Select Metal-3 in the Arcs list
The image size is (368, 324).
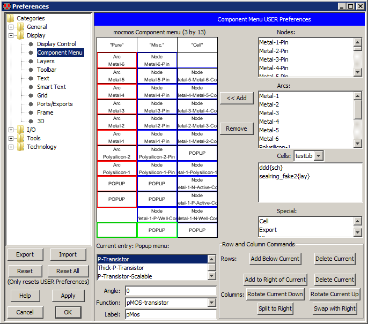(x=269, y=113)
